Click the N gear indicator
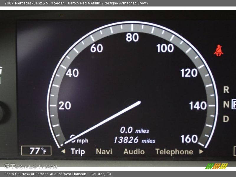Screen dimensions: 236x177 226,104
